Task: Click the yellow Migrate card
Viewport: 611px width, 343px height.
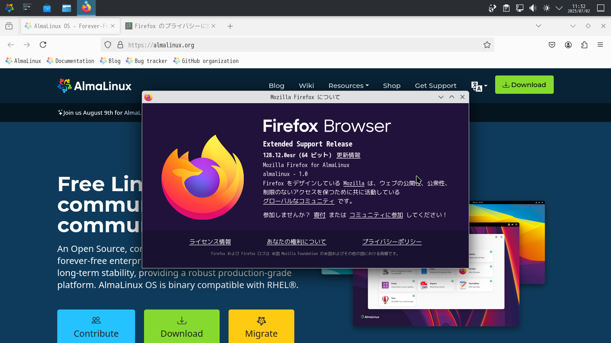Action: pos(261,326)
